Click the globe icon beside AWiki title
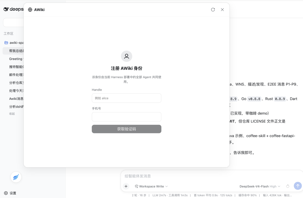 pyautogui.click(x=30, y=10)
